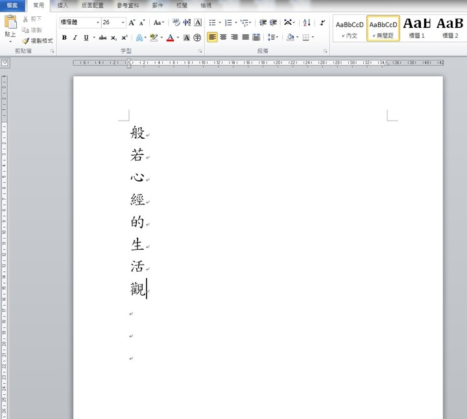Open the font size 26 dropdown
The width and height of the screenshot is (467, 419).
pos(123,22)
